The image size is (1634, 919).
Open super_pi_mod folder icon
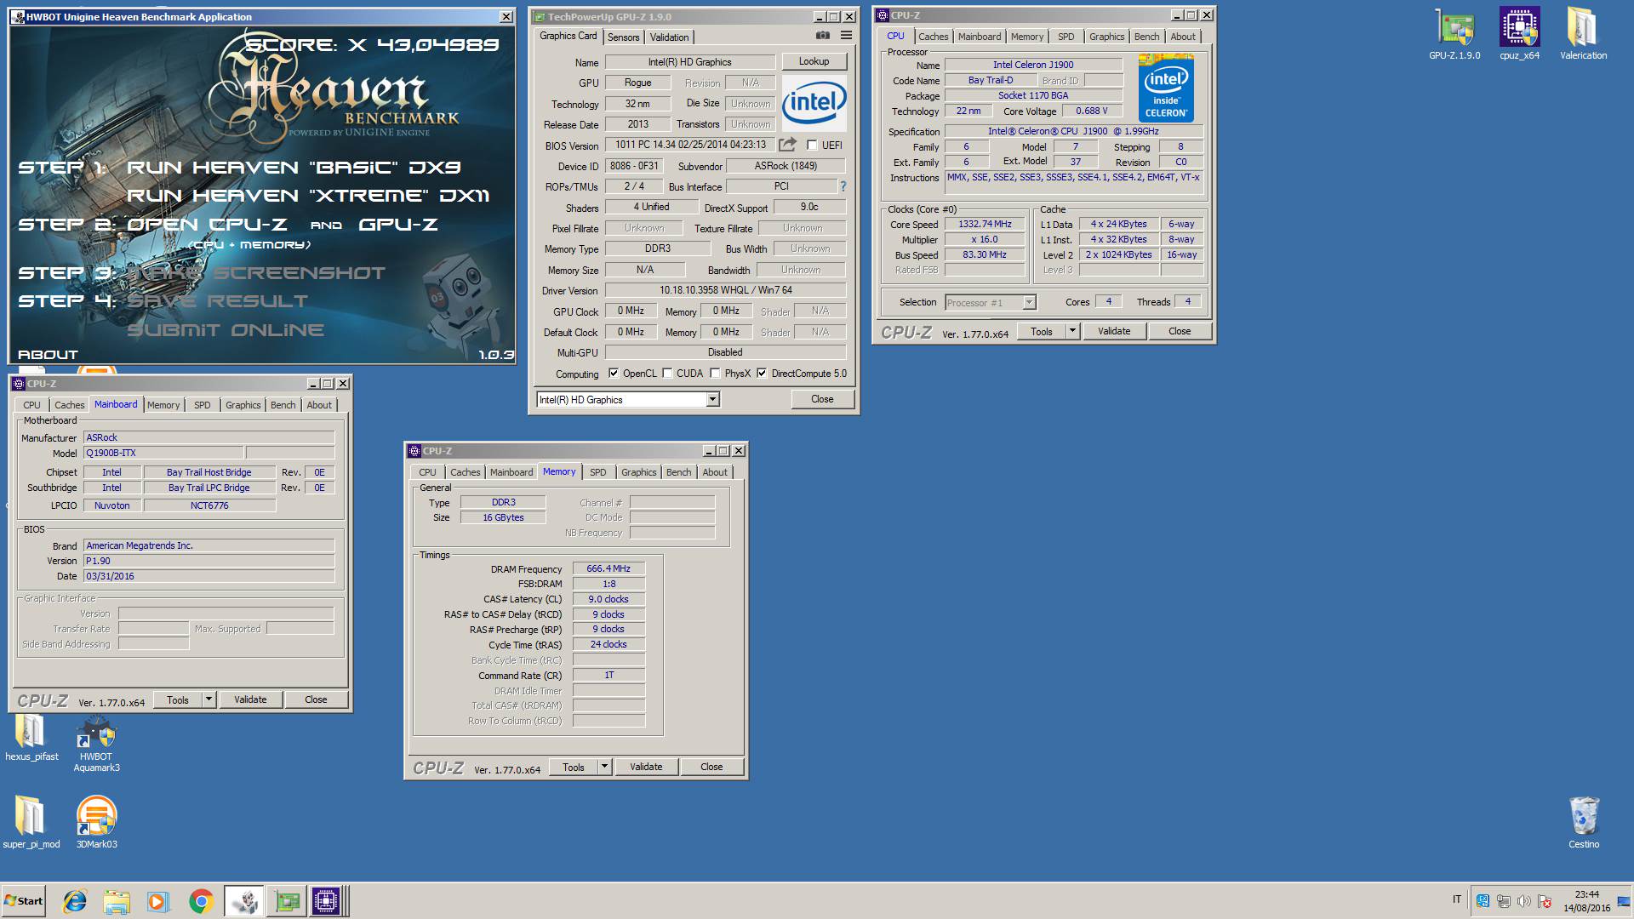(x=31, y=822)
